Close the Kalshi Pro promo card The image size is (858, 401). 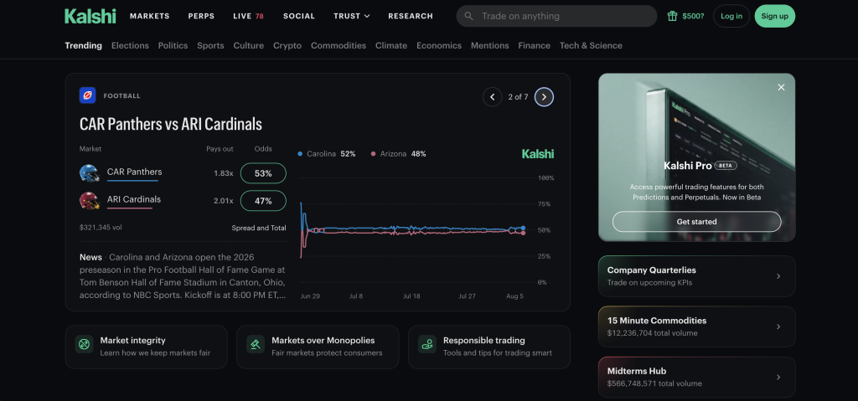(782, 87)
